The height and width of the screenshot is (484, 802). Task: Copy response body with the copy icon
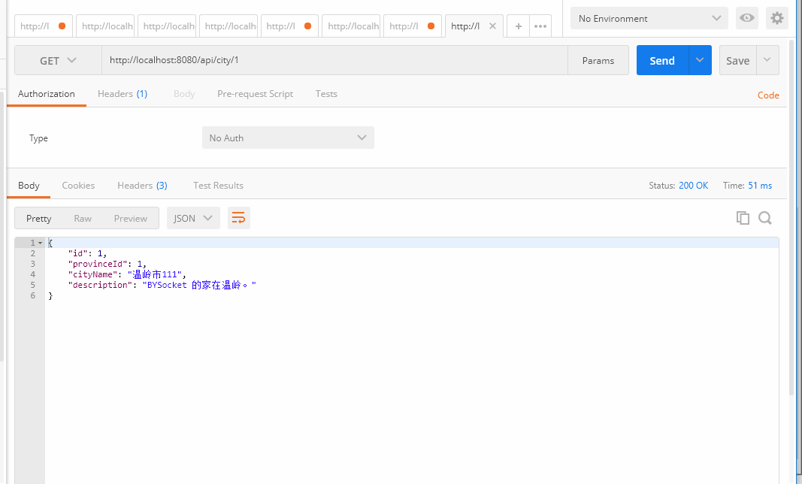743,218
